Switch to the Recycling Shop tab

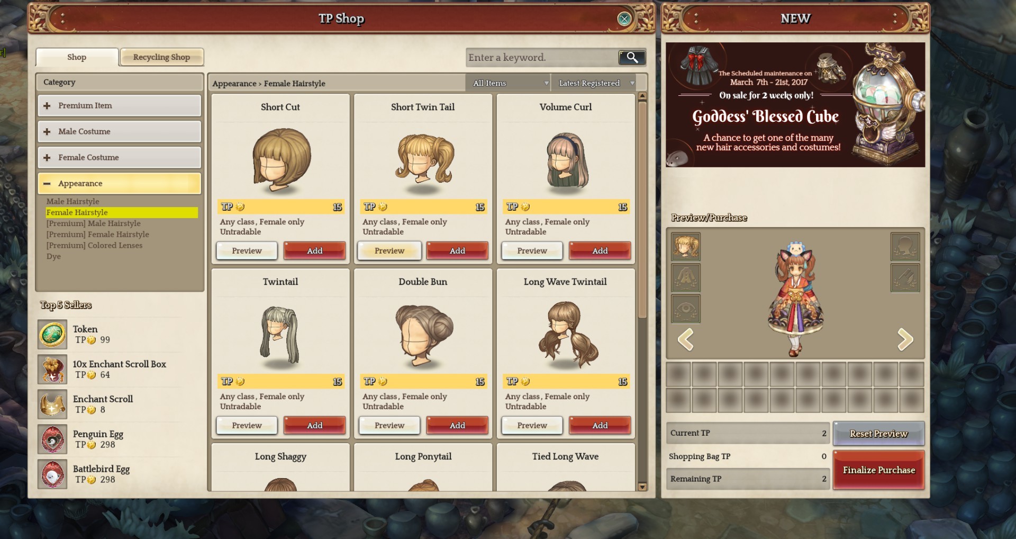tap(162, 57)
